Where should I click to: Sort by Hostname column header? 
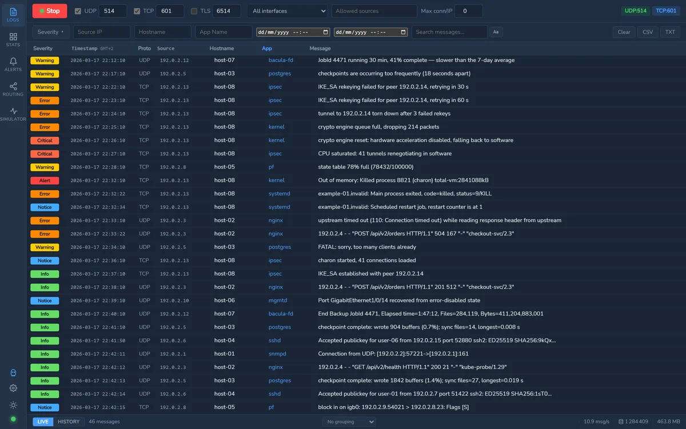tap(222, 49)
